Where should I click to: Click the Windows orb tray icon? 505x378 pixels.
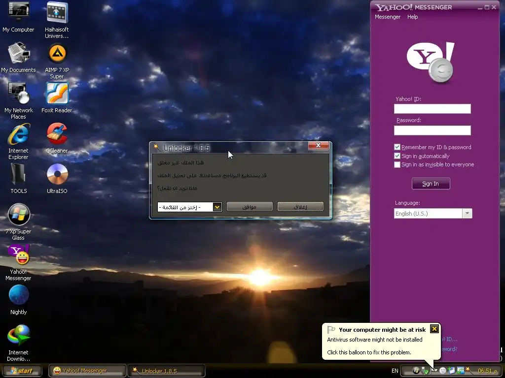coord(416,371)
